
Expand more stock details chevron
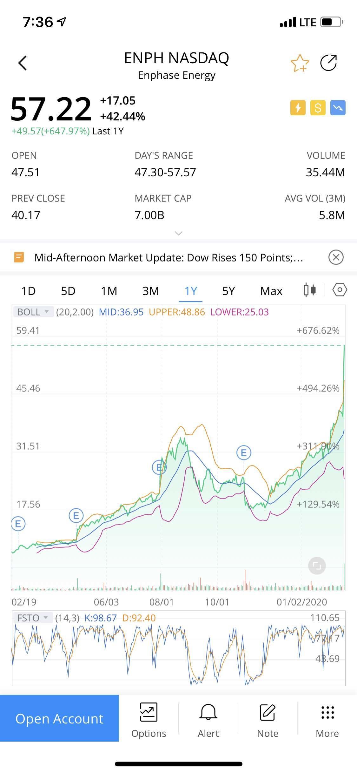179,234
